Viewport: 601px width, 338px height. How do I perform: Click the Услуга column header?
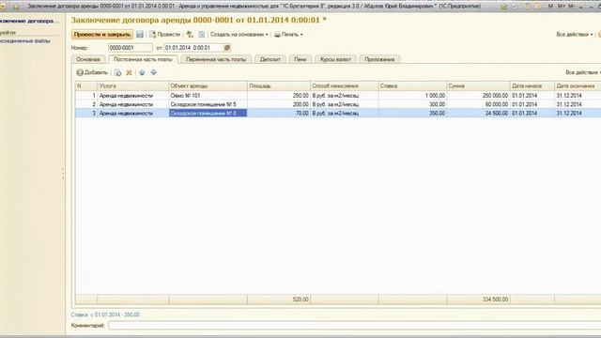click(x=132, y=85)
